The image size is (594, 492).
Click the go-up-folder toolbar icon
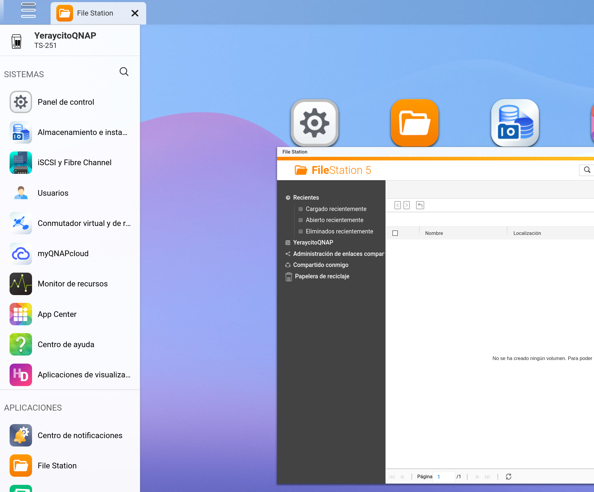tap(420, 205)
